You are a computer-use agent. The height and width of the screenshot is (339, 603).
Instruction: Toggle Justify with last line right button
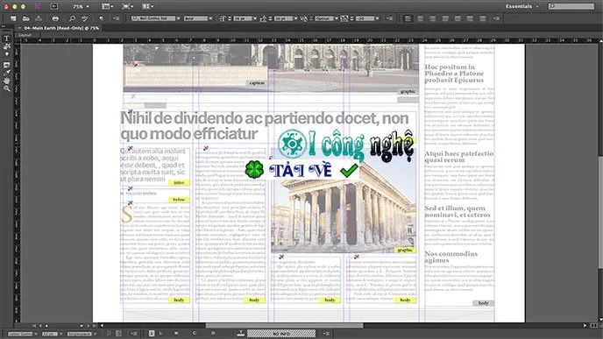coord(470,18)
